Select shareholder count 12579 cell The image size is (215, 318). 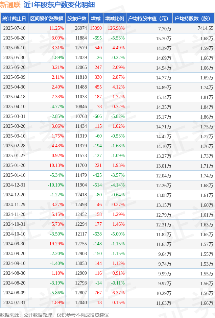(81, 48)
